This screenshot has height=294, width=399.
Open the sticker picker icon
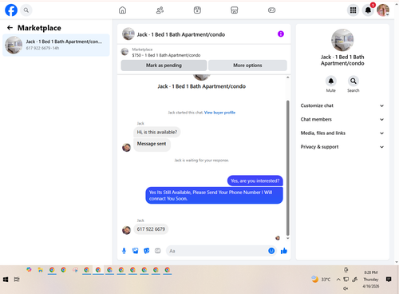click(x=147, y=251)
